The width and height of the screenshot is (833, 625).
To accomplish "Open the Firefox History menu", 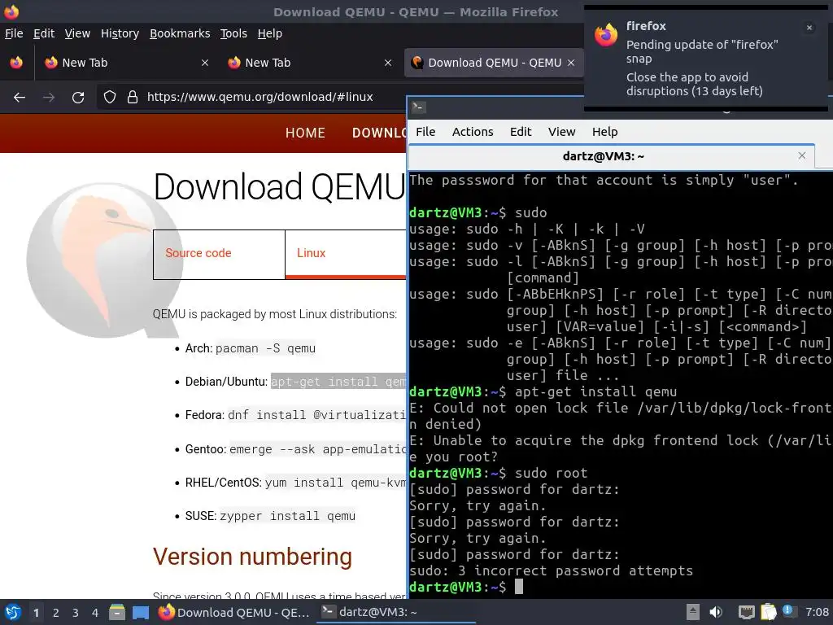I will [x=120, y=33].
